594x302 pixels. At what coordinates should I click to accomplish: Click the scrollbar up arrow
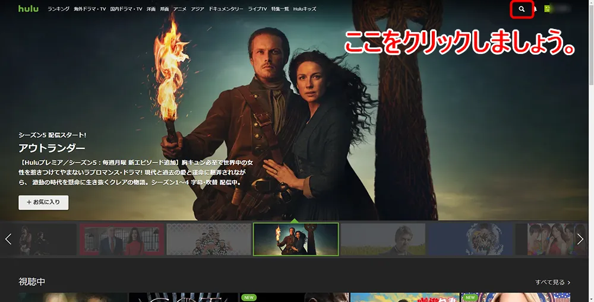coord(591,2)
